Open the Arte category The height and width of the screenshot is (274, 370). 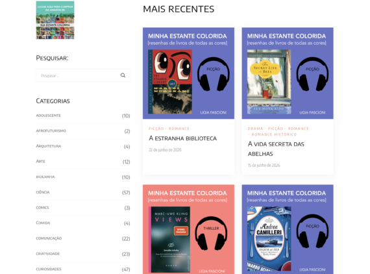click(41, 162)
